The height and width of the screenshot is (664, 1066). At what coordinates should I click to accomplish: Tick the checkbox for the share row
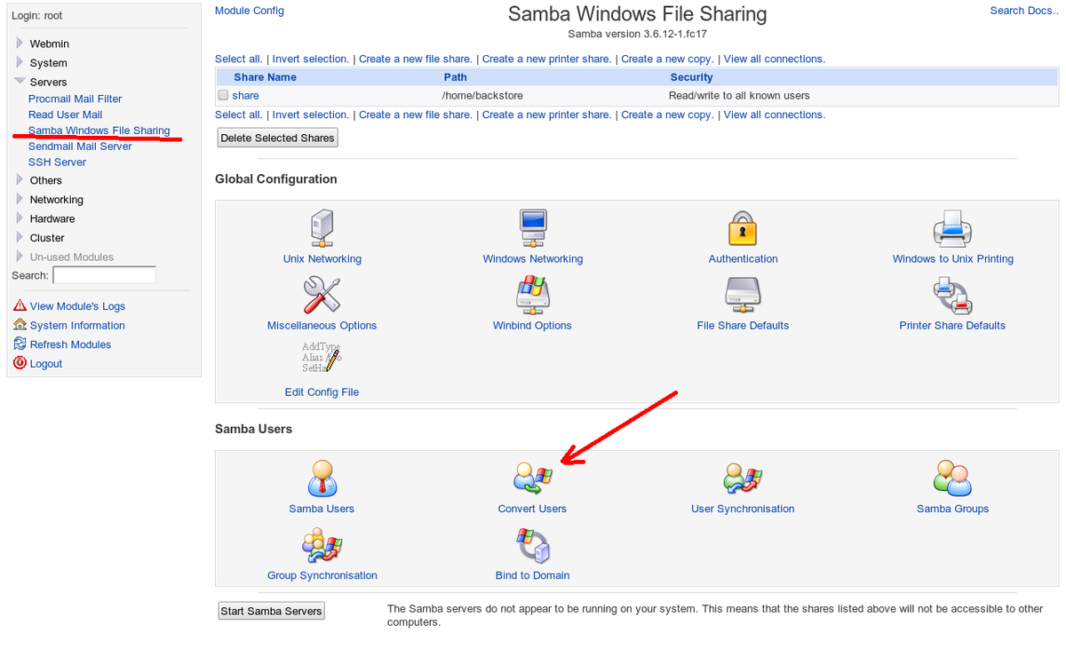[x=224, y=95]
